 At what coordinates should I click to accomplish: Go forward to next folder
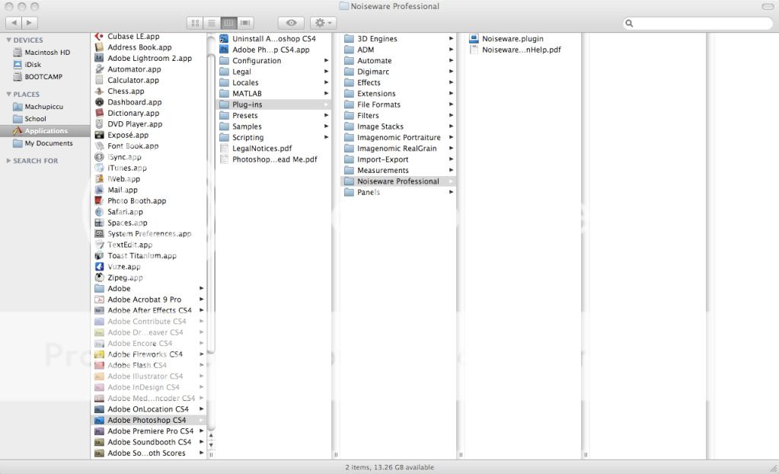pyautogui.click(x=30, y=23)
